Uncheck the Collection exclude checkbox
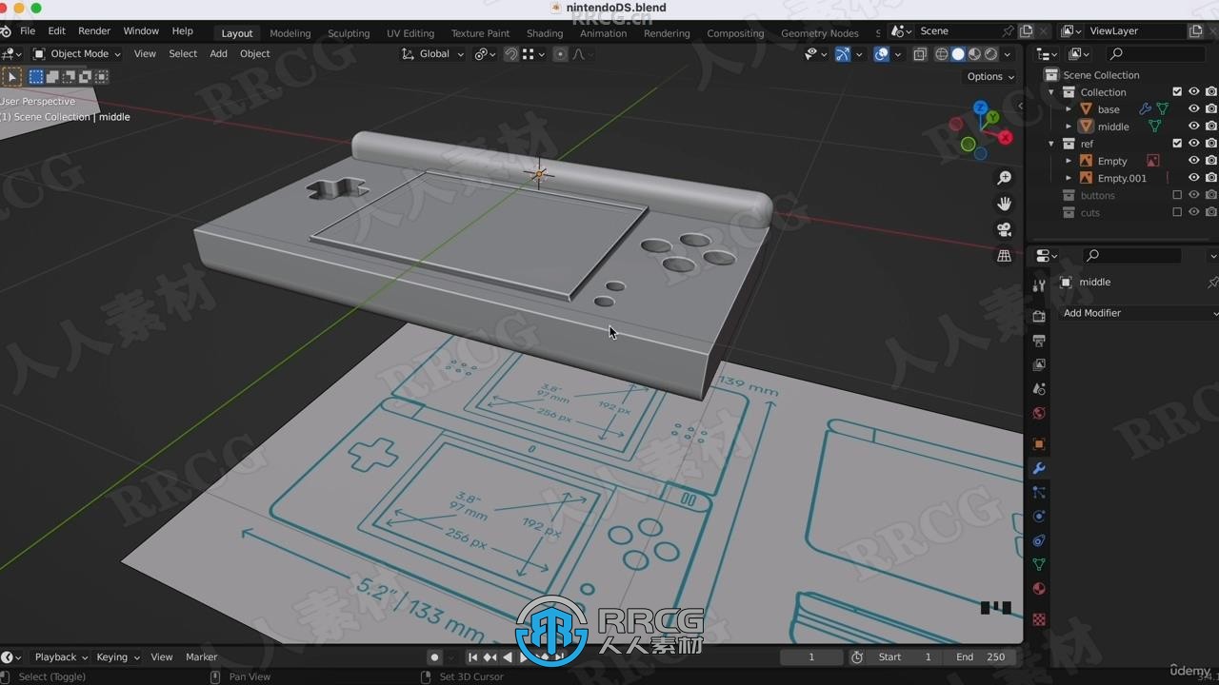The image size is (1219, 685). point(1177,92)
